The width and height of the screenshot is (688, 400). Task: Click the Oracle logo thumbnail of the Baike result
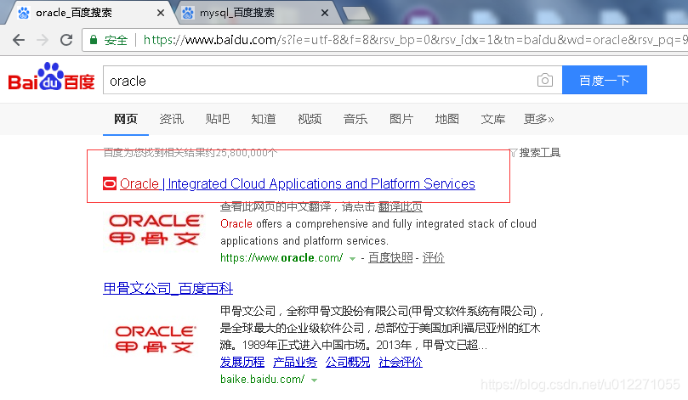click(155, 339)
